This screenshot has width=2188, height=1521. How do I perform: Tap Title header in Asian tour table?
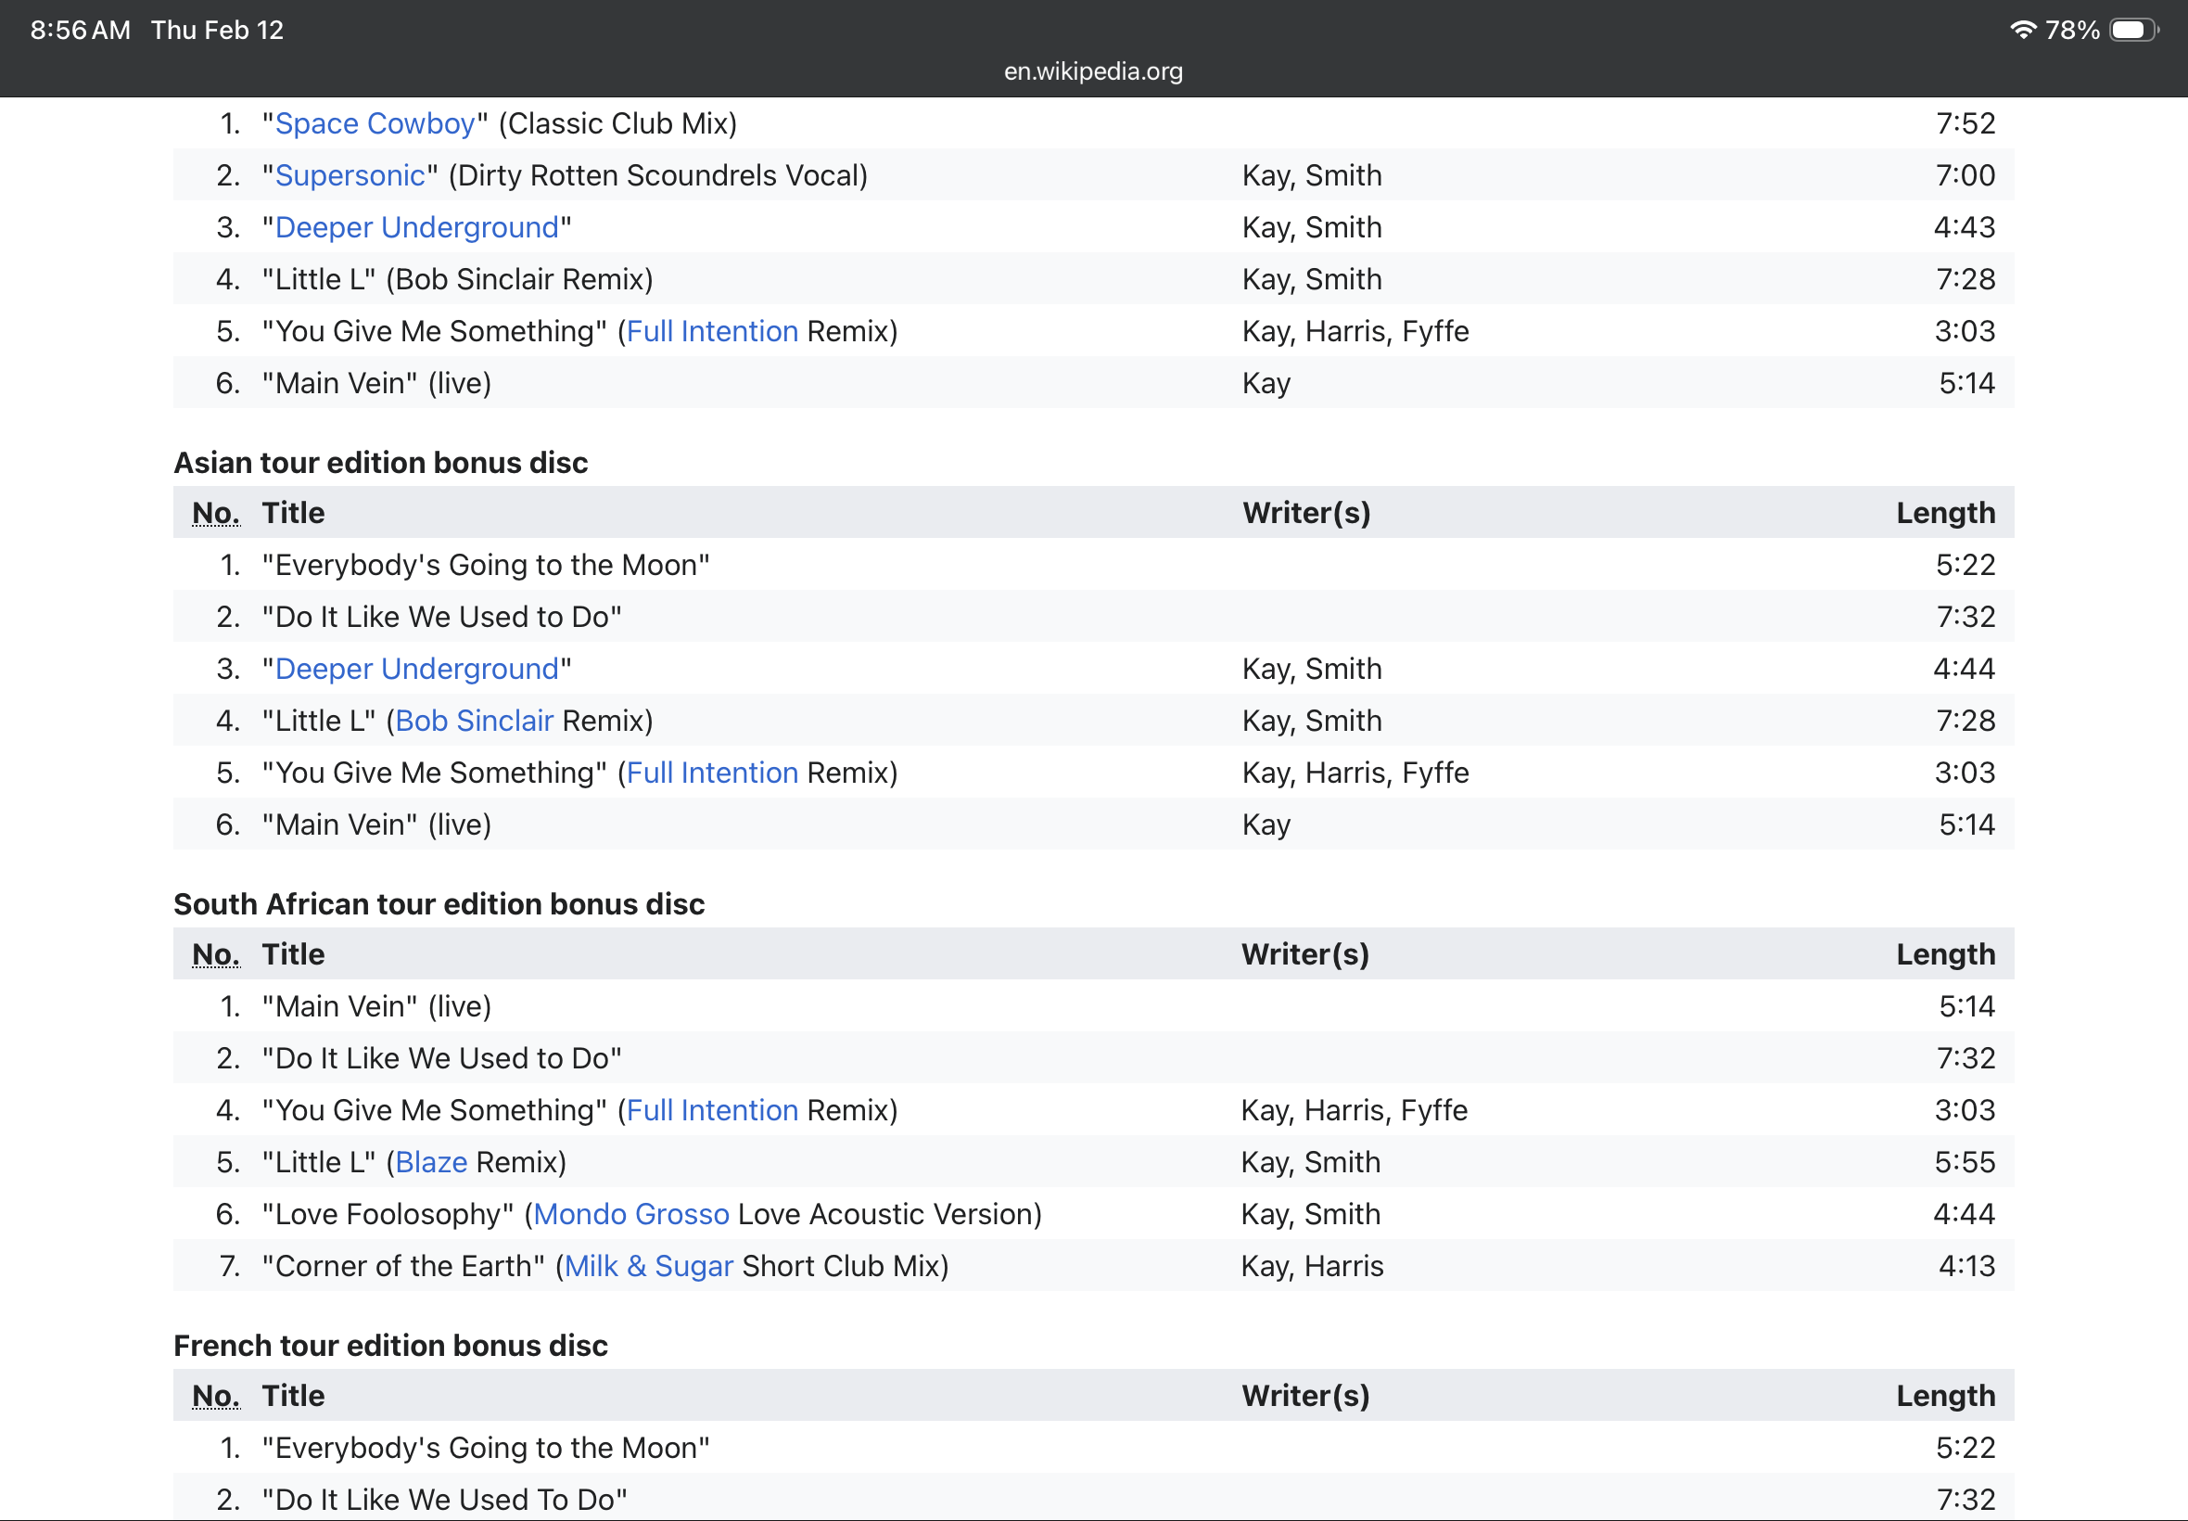tap(293, 513)
